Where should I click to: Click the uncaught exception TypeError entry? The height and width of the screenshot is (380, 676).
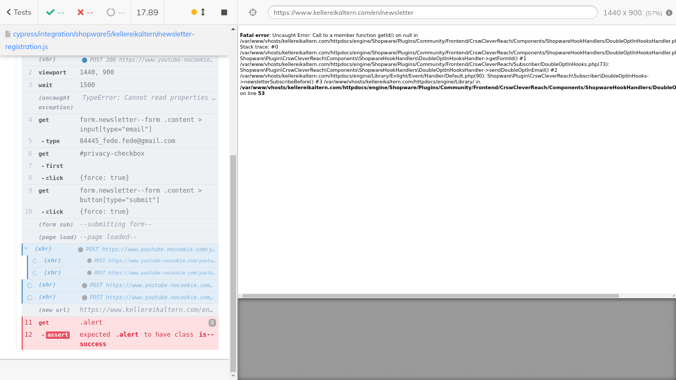click(x=120, y=102)
